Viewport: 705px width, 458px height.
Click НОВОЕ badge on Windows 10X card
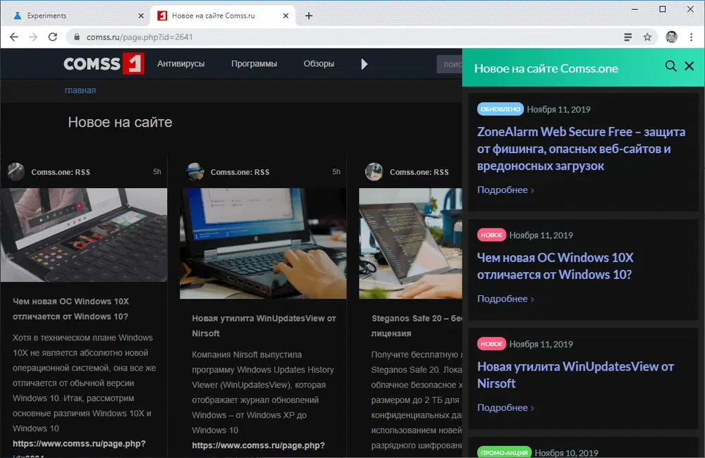click(491, 235)
